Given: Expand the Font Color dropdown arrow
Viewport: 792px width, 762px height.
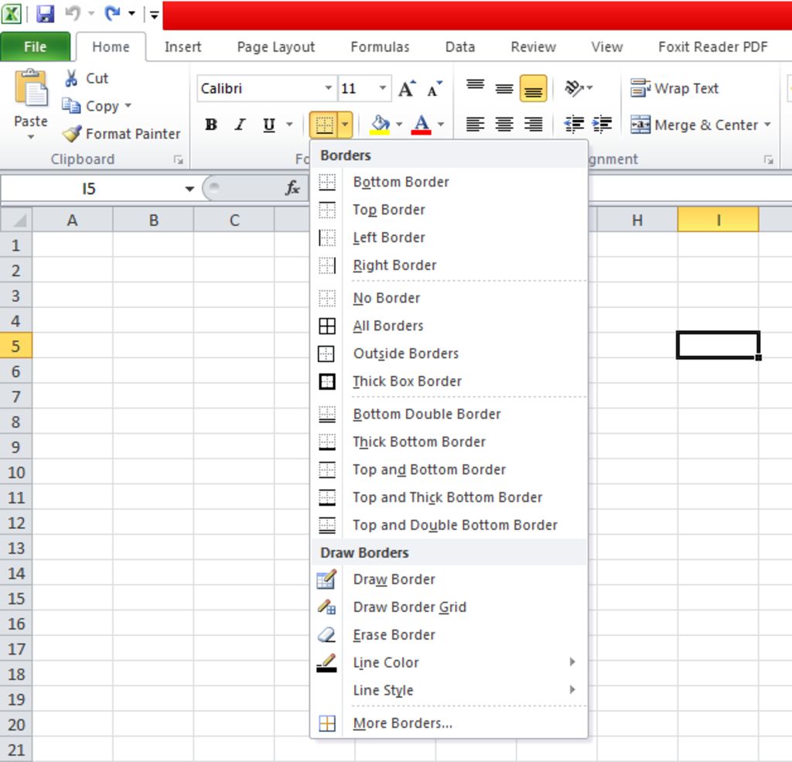Looking at the screenshot, I should pyautogui.click(x=441, y=125).
